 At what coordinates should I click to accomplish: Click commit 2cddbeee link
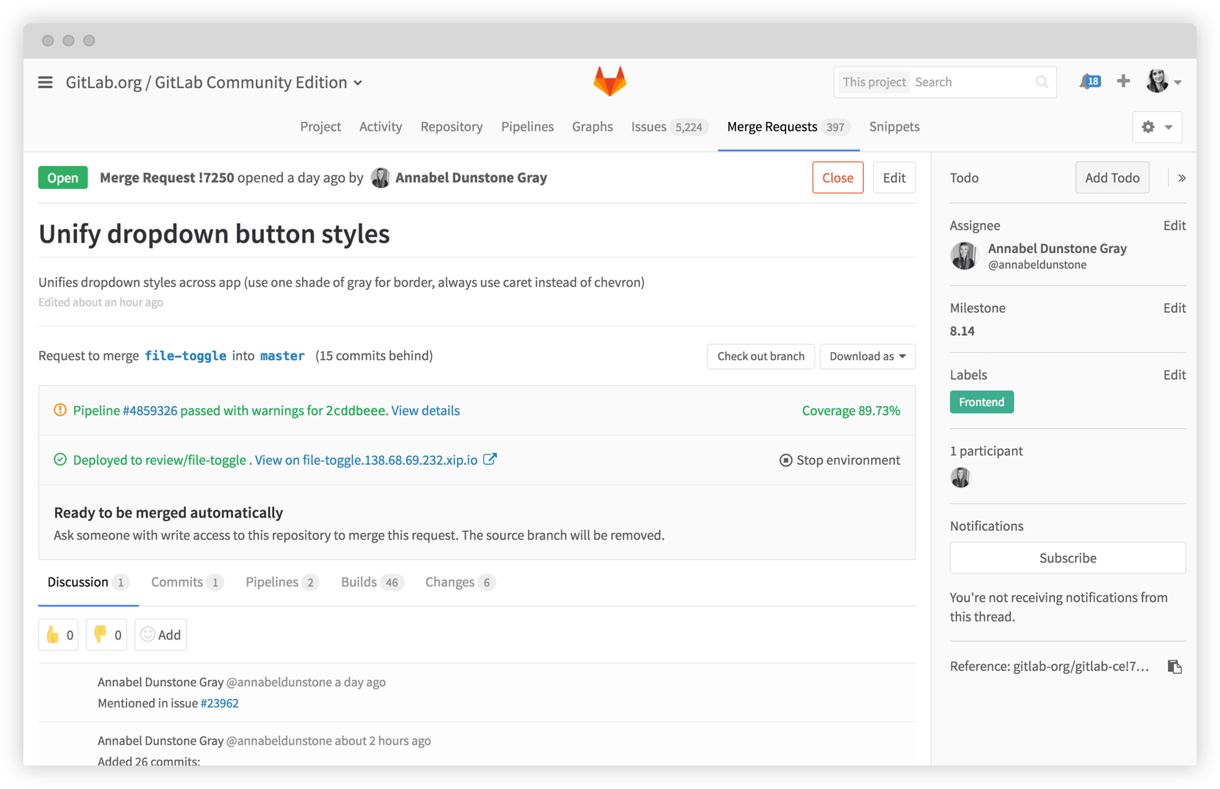356,411
